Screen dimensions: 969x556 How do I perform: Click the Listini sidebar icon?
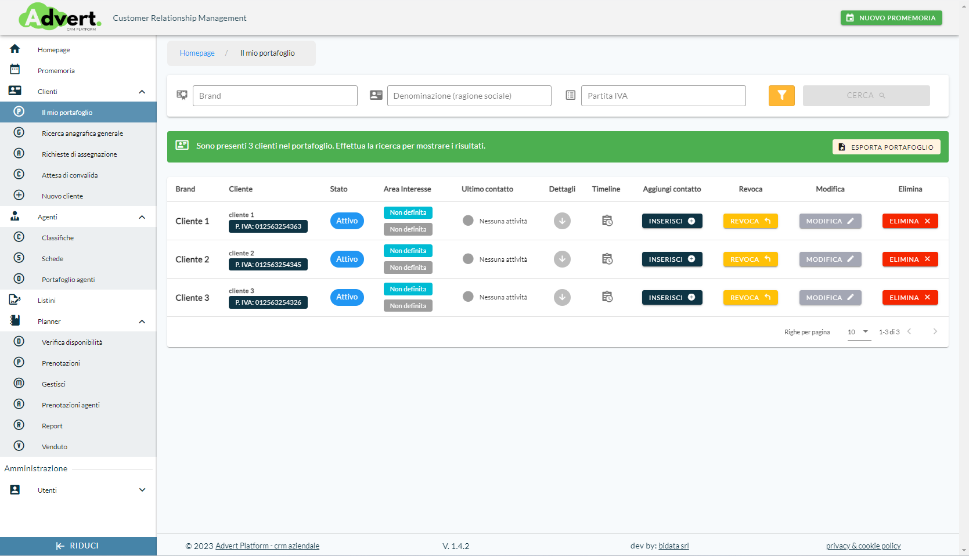click(x=15, y=300)
